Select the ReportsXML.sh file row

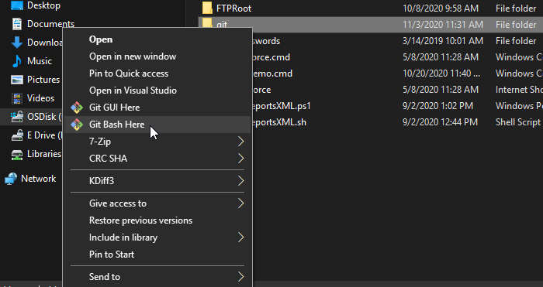[371, 122]
